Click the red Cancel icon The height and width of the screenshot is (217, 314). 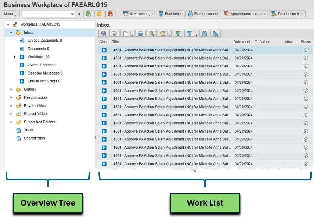click(110, 14)
